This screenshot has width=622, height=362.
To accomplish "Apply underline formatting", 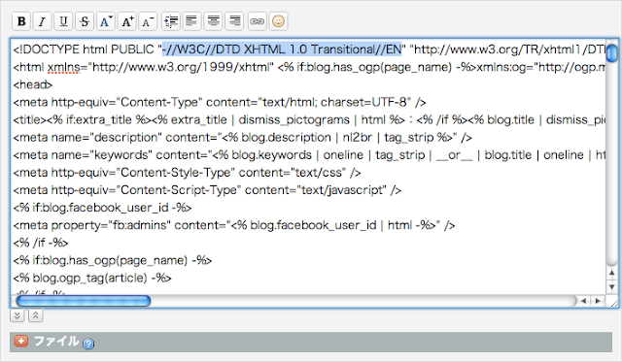I will tap(63, 21).
